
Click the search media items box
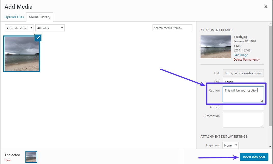pos(172,28)
